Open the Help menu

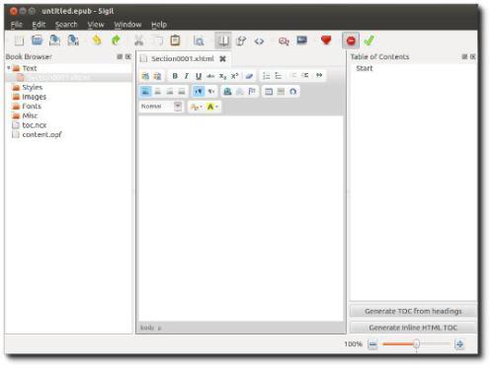click(159, 25)
